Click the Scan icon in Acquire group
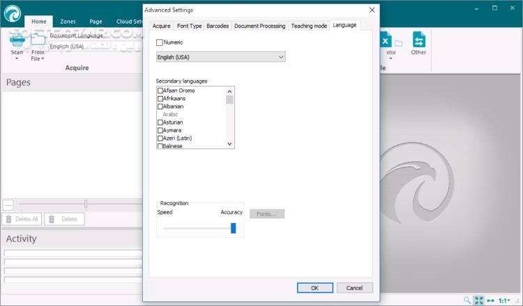523x306 pixels. pyautogui.click(x=17, y=40)
